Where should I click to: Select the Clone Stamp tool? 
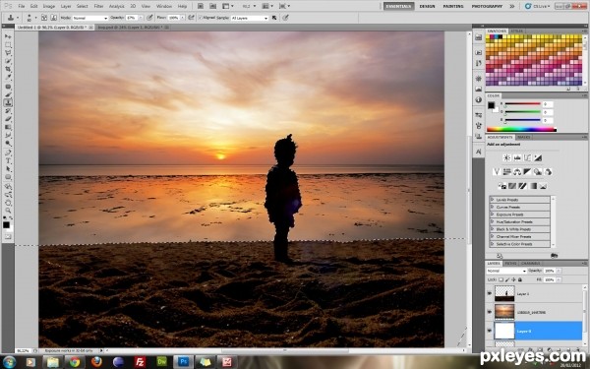tap(8, 102)
